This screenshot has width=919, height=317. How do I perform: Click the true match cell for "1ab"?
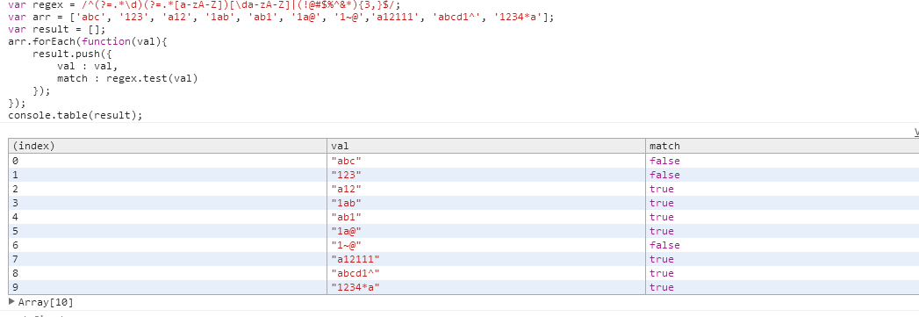(x=782, y=203)
